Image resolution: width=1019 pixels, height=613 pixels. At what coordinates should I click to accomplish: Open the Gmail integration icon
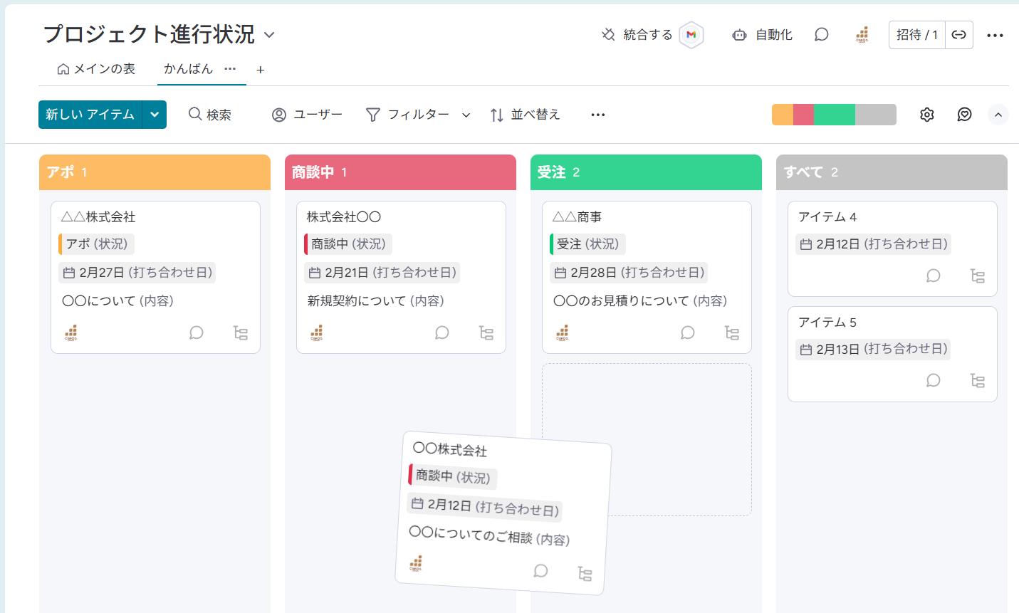[691, 35]
